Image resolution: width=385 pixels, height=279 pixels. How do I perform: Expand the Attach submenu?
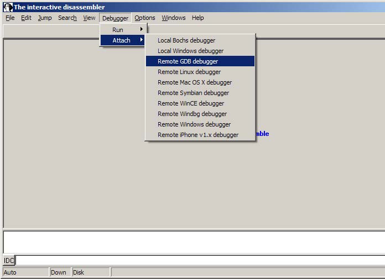pyautogui.click(x=123, y=40)
